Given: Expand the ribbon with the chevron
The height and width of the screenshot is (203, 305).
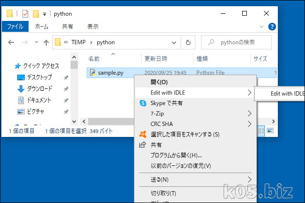Looking at the screenshot, I should pyautogui.click(x=262, y=27).
